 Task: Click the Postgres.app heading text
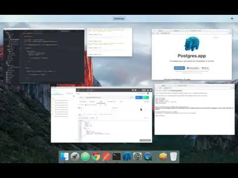click(192, 56)
